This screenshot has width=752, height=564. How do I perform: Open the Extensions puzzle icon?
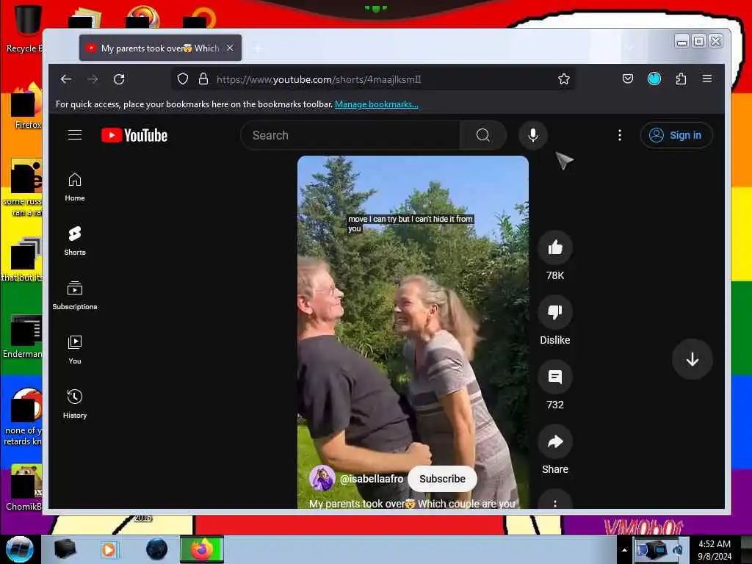[x=681, y=79]
